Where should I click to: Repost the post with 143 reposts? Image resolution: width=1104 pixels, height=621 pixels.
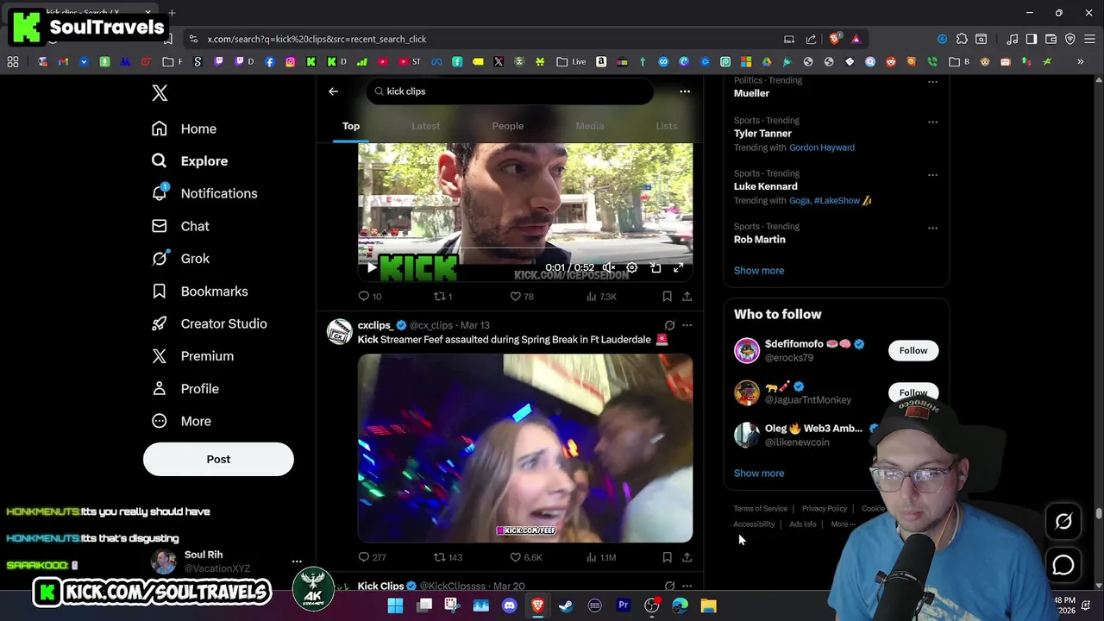[x=448, y=557]
